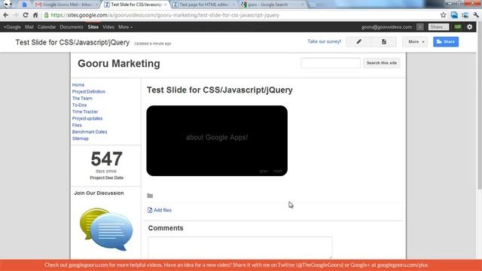Open the browser home page

click(35, 15)
